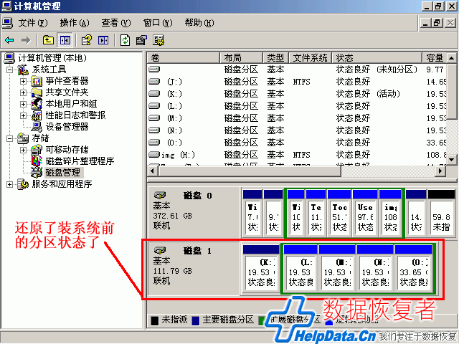
Task: Click the 计算机管理(本地) root icon
Action: [x=9, y=58]
